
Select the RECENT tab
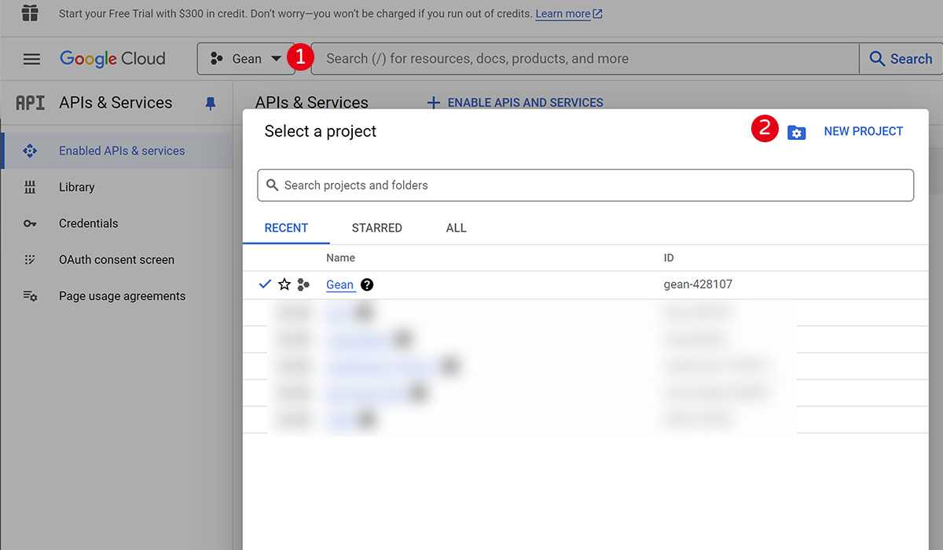pos(286,228)
